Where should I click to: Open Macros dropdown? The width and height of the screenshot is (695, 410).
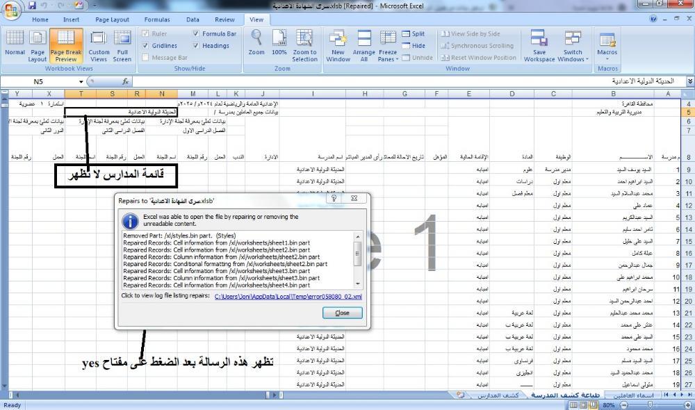[x=607, y=46]
